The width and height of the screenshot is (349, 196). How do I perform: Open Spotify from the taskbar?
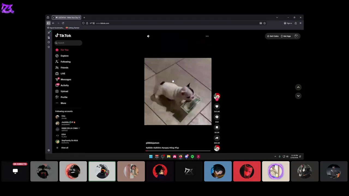pyautogui.click(x=192, y=157)
